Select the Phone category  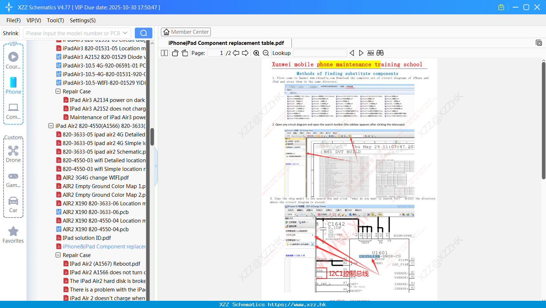point(13,85)
